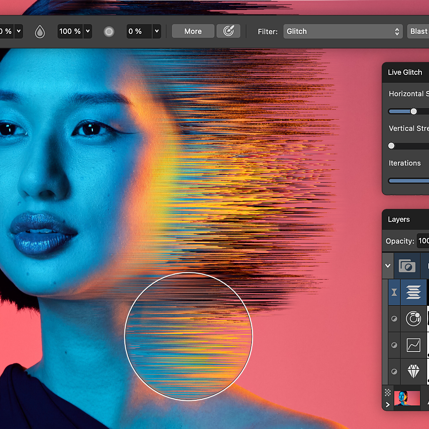Click the Live Glitch panel title
This screenshot has height=429, width=429.
tap(405, 72)
